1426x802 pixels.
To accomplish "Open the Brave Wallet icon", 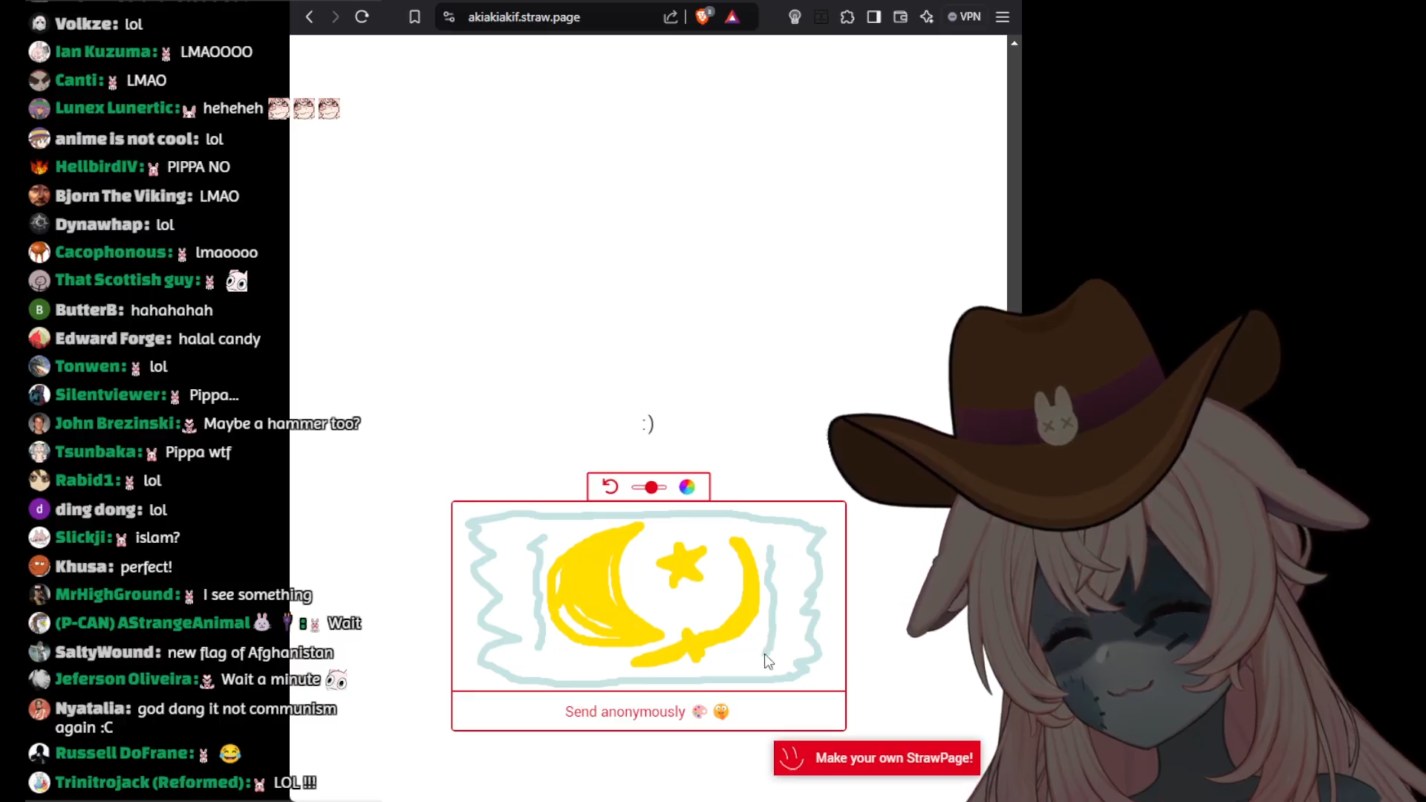I will (x=900, y=16).
